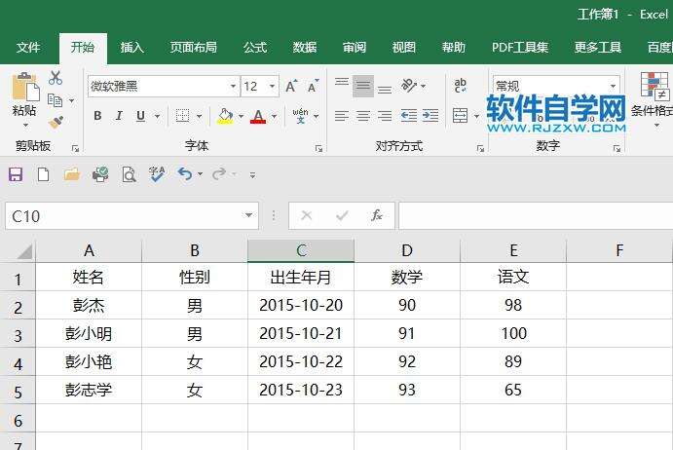Toggle middle vertical alignment
This screenshot has width=673, height=450.
[x=363, y=86]
